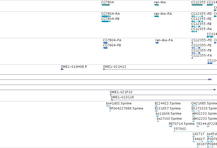
Task: Select transcript CG12355-RA
Action: point(194,32)
